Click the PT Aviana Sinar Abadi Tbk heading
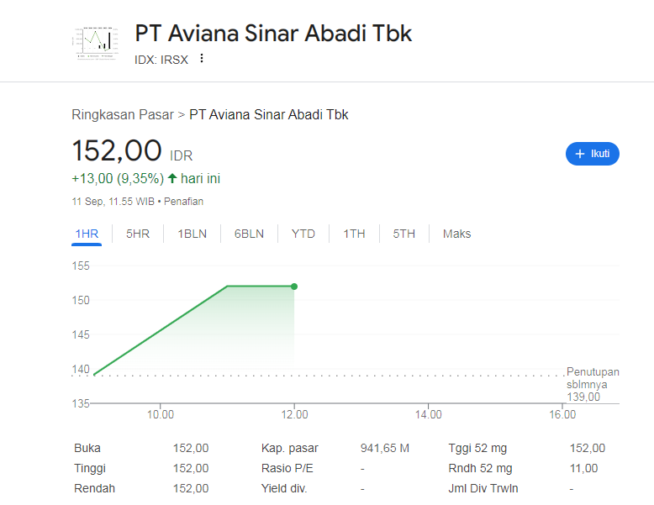 click(x=273, y=33)
